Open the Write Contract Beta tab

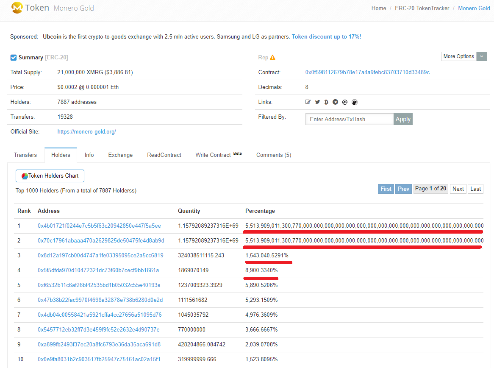pos(218,155)
